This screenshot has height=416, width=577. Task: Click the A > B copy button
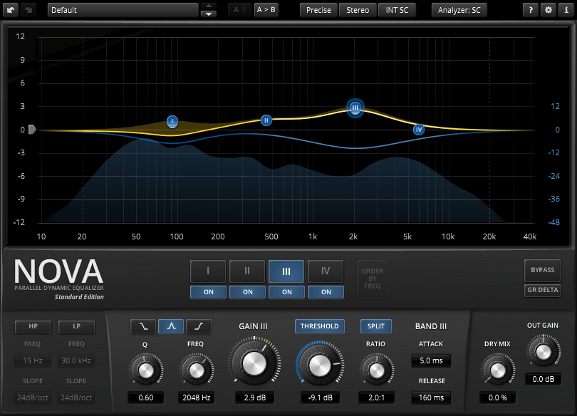coord(266,10)
